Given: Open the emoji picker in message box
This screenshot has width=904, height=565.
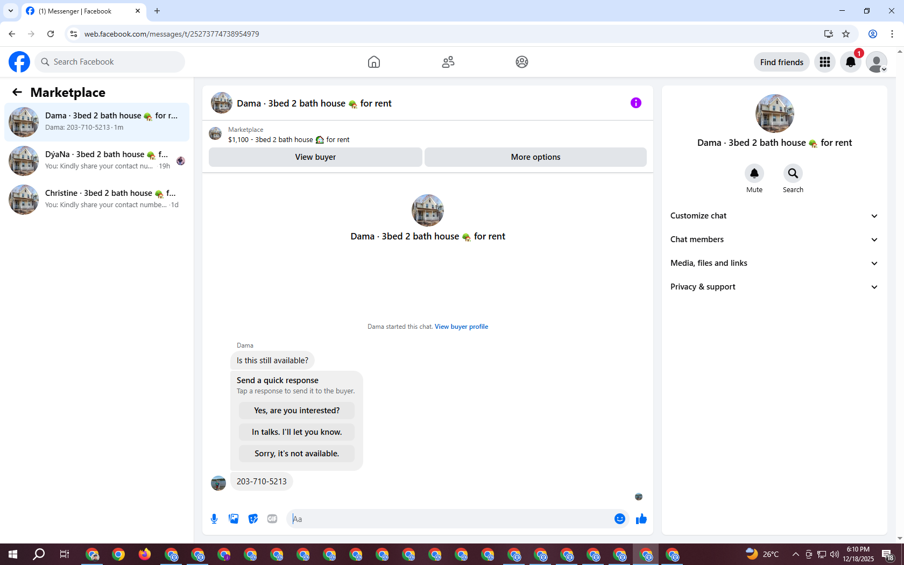Looking at the screenshot, I should pos(620,519).
